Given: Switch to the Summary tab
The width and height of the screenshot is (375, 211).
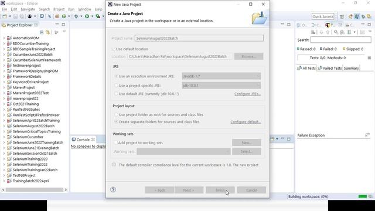Looking at the screenshot, I should click(351, 68).
